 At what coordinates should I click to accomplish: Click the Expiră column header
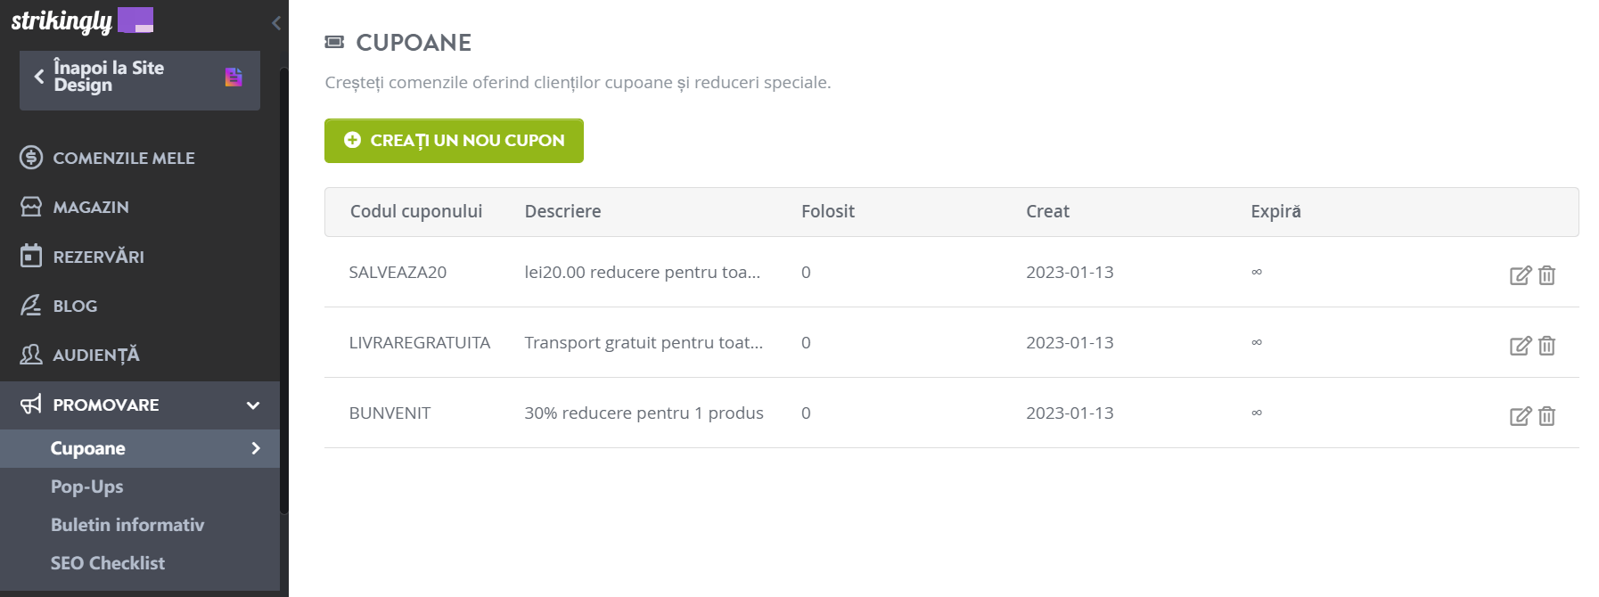tap(1275, 211)
